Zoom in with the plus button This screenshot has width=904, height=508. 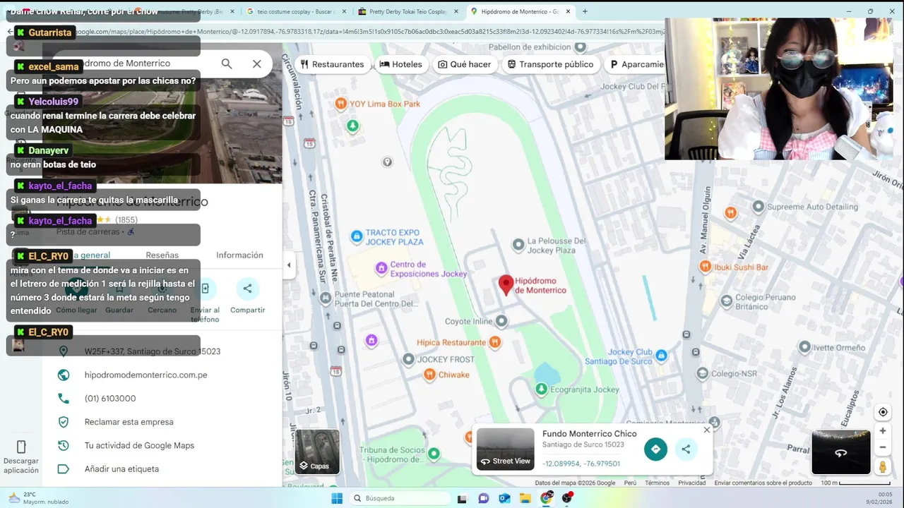(x=883, y=430)
